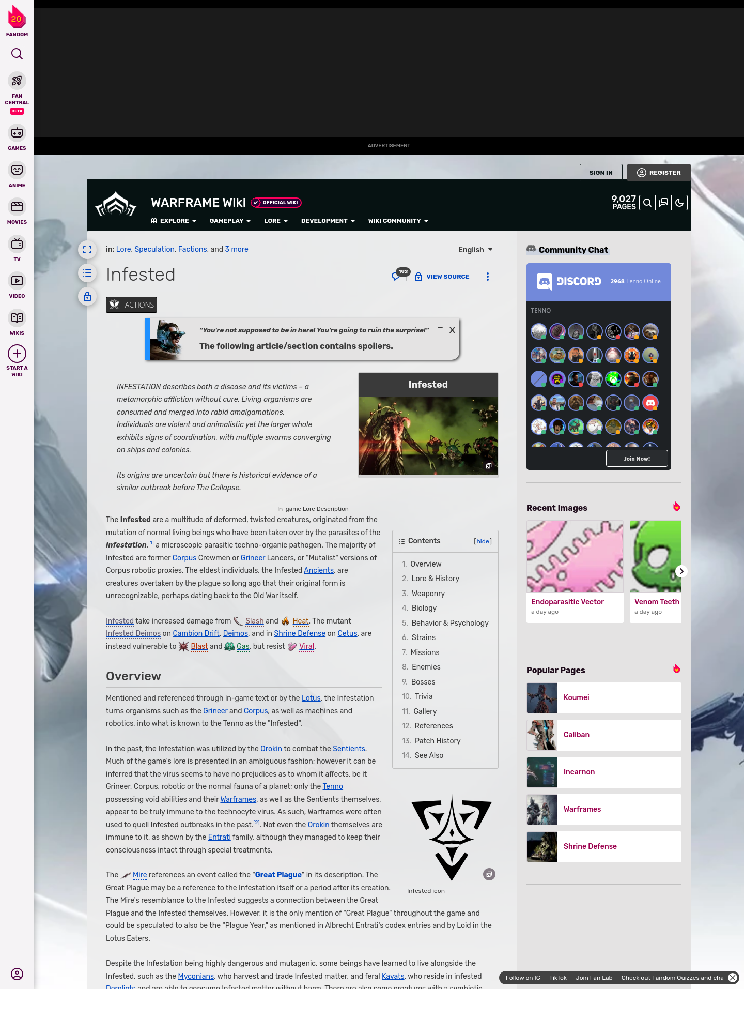Click the Discord logo banner

(x=568, y=281)
